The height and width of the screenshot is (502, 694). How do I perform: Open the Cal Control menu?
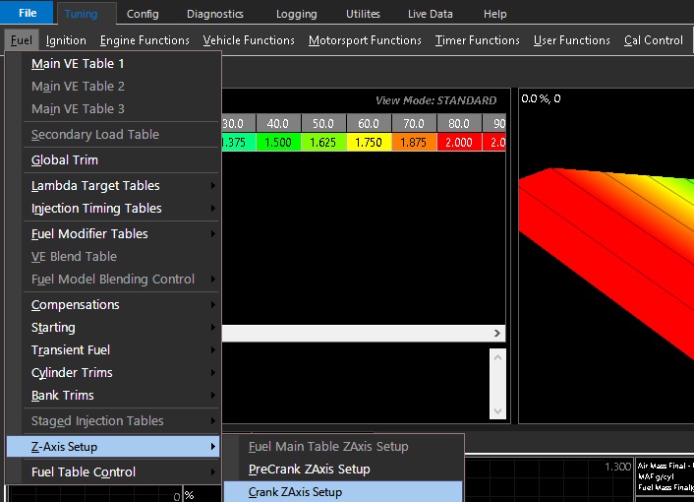pos(654,40)
